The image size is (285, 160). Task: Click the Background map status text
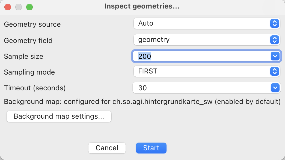tap(142, 102)
